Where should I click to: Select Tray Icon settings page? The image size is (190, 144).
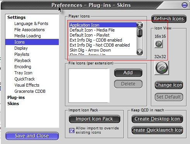(23, 73)
